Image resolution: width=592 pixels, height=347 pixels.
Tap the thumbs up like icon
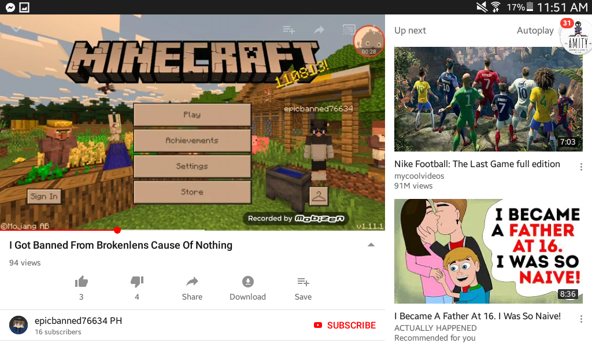(x=81, y=282)
